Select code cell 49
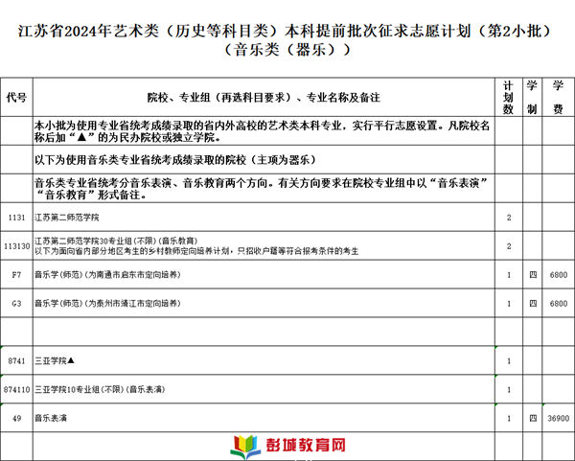 pyautogui.click(x=16, y=418)
